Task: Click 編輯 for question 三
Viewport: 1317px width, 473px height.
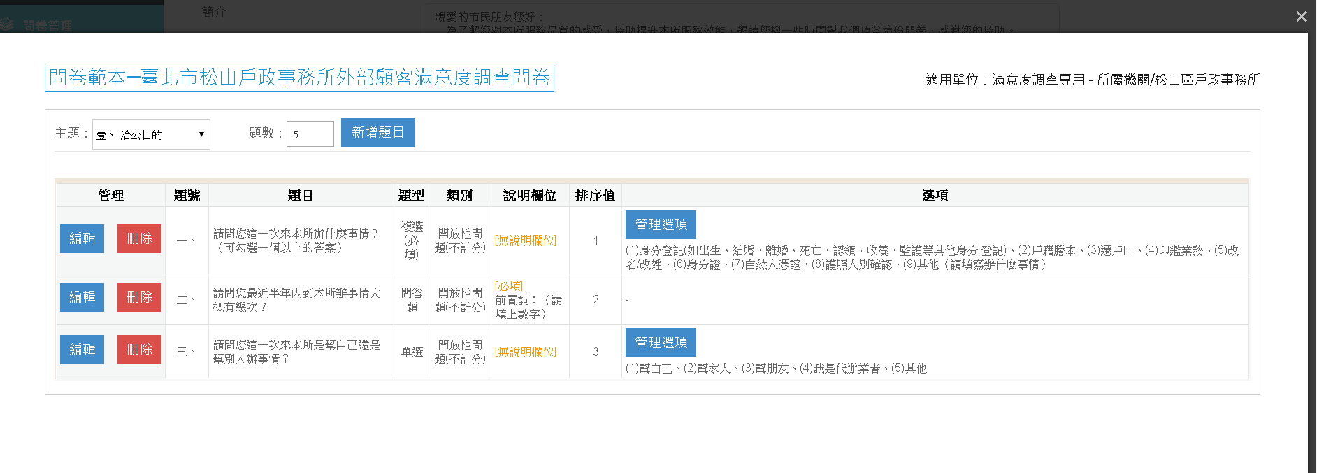Action: point(82,349)
